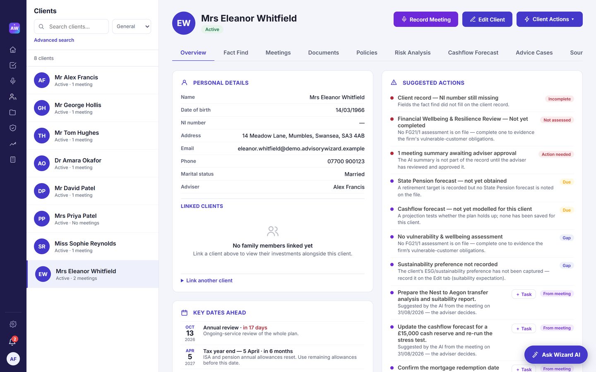Image resolution: width=596 pixels, height=372 pixels.
Task: Click the Key Dates Ahead calendar icon
Action: coord(185,312)
